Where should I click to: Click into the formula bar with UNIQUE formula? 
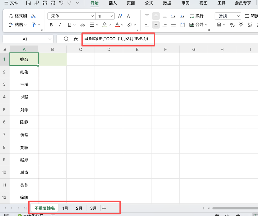pyautogui.click(x=116, y=39)
